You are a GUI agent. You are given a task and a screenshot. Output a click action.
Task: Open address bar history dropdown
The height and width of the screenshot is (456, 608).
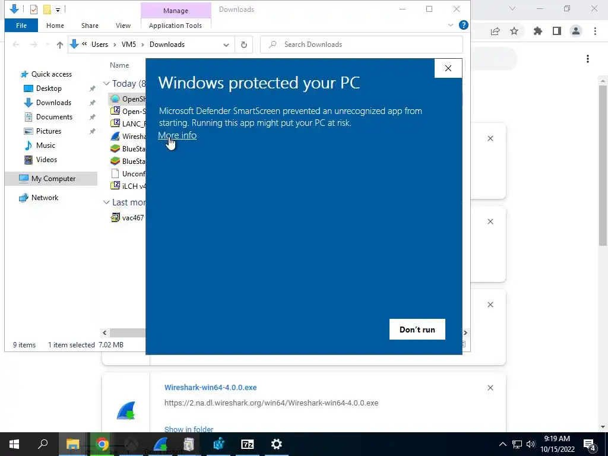point(226,45)
